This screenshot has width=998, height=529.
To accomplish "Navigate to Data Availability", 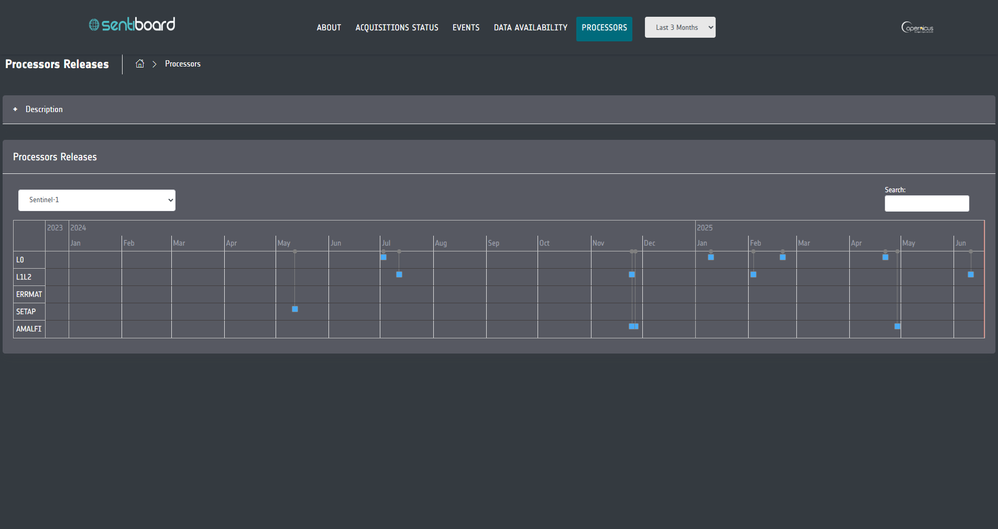I will (530, 28).
